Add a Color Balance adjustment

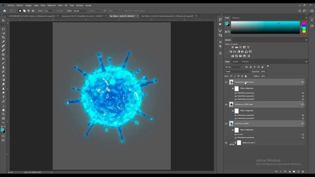[235, 52]
